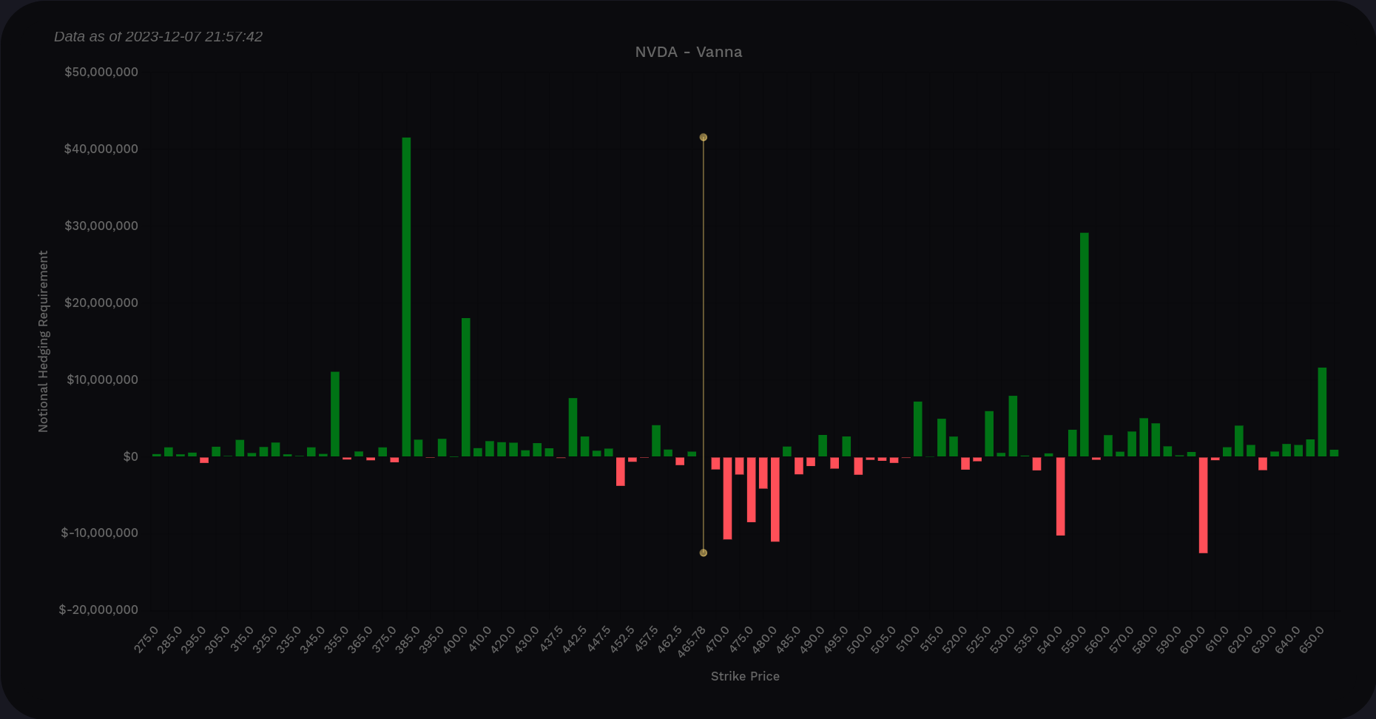Click the '$20,000,000' y-axis label
The height and width of the screenshot is (719, 1376).
pyautogui.click(x=101, y=303)
